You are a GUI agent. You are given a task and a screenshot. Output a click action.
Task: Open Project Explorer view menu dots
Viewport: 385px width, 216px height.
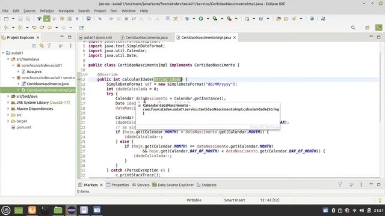(x=70, y=46)
